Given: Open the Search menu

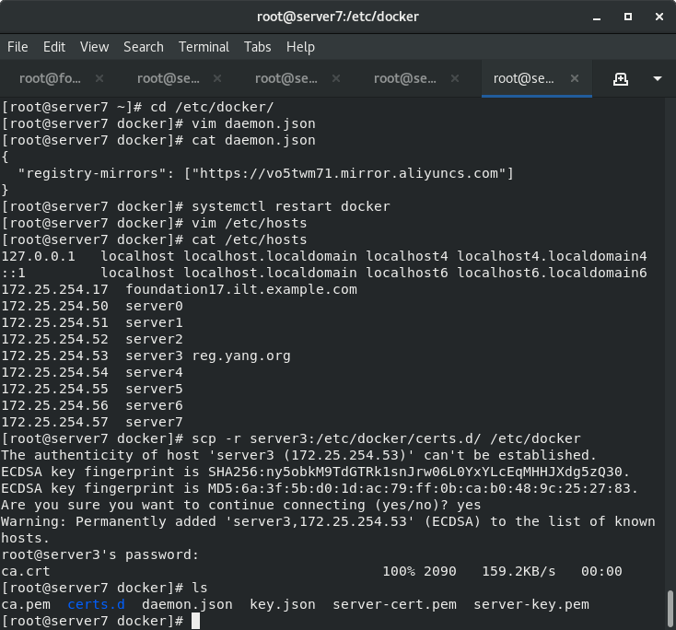Looking at the screenshot, I should pos(144,47).
